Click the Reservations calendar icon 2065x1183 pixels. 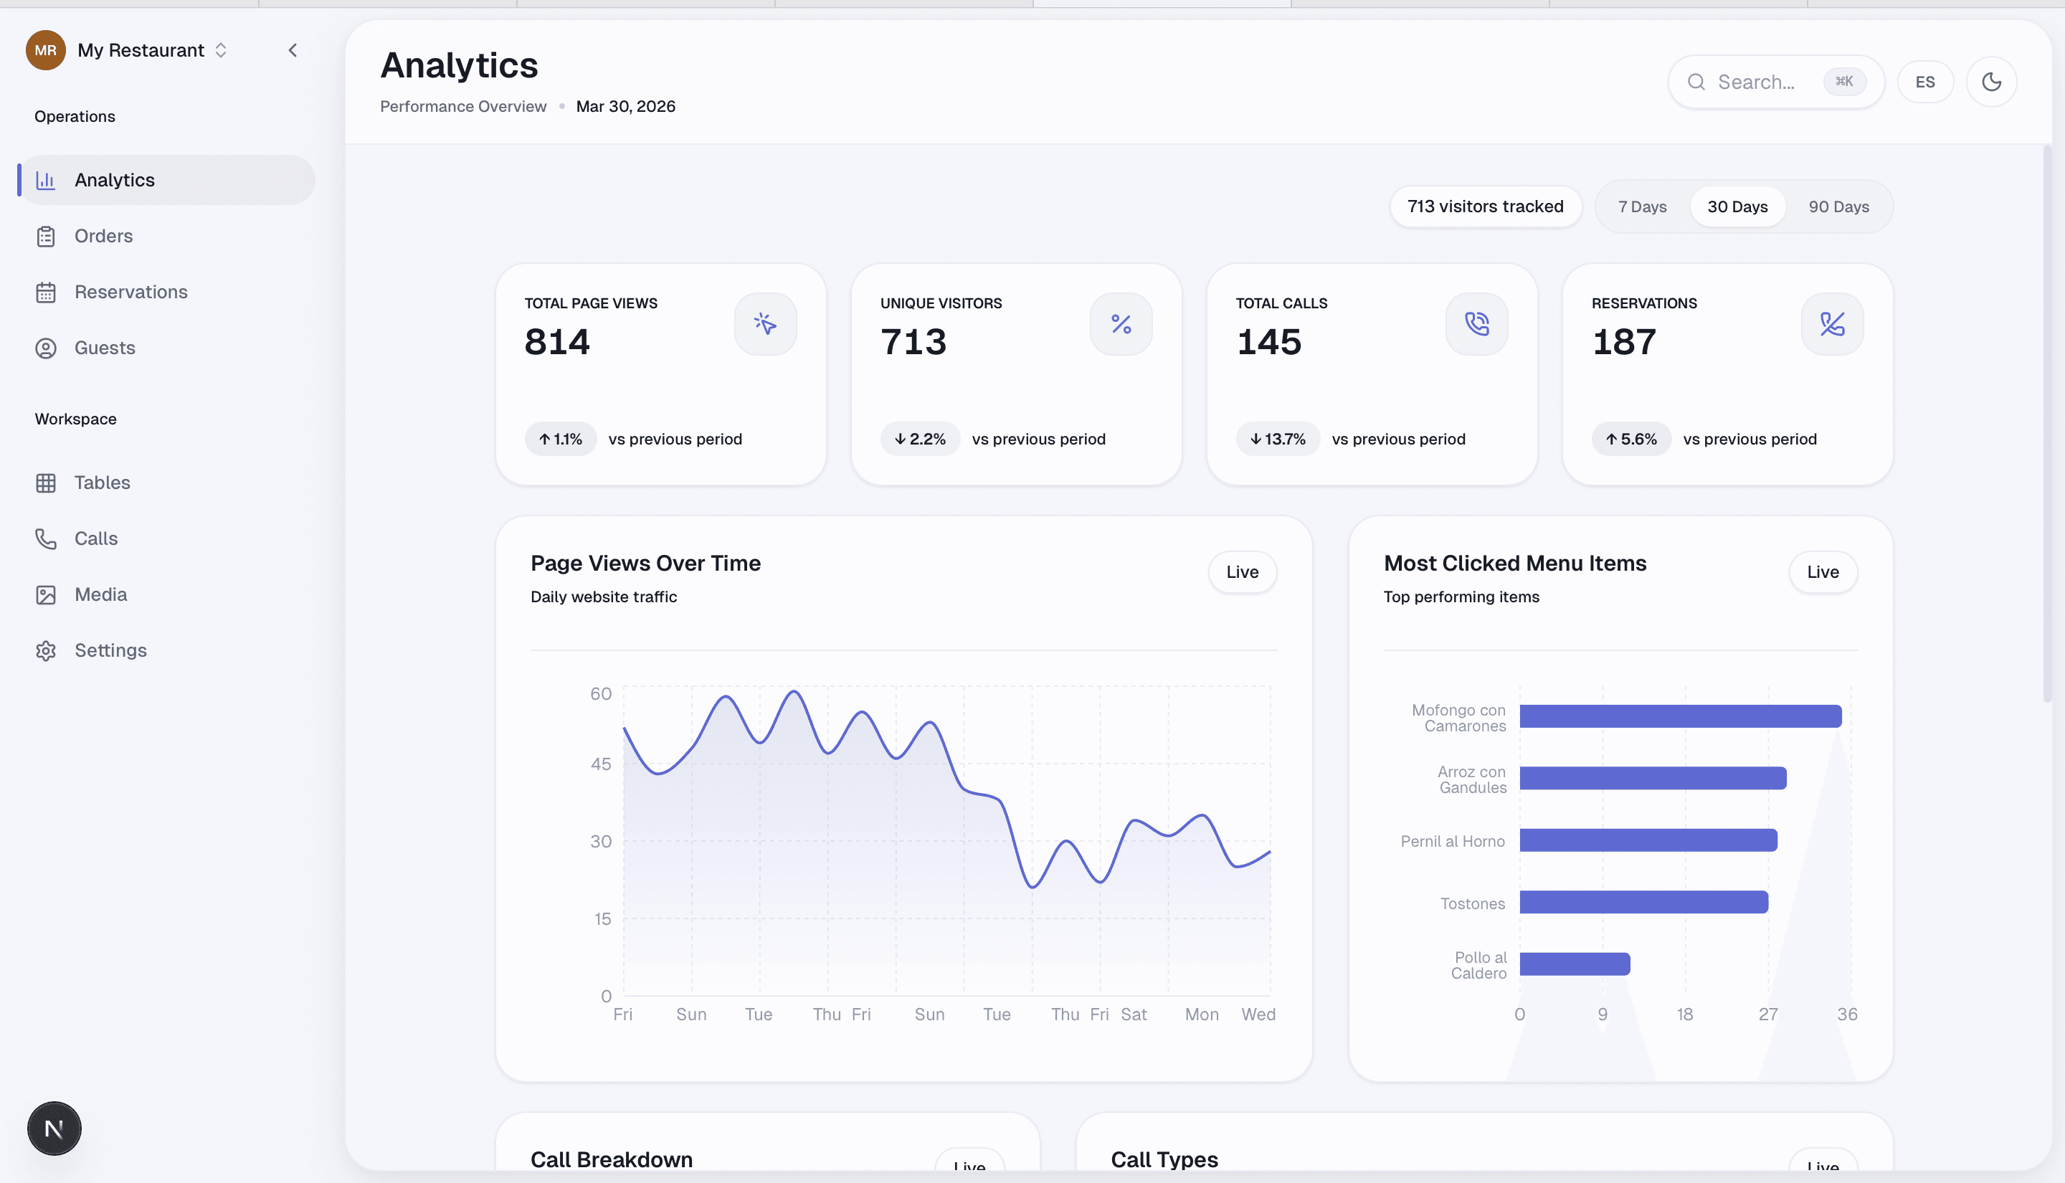[x=45, y=293]
